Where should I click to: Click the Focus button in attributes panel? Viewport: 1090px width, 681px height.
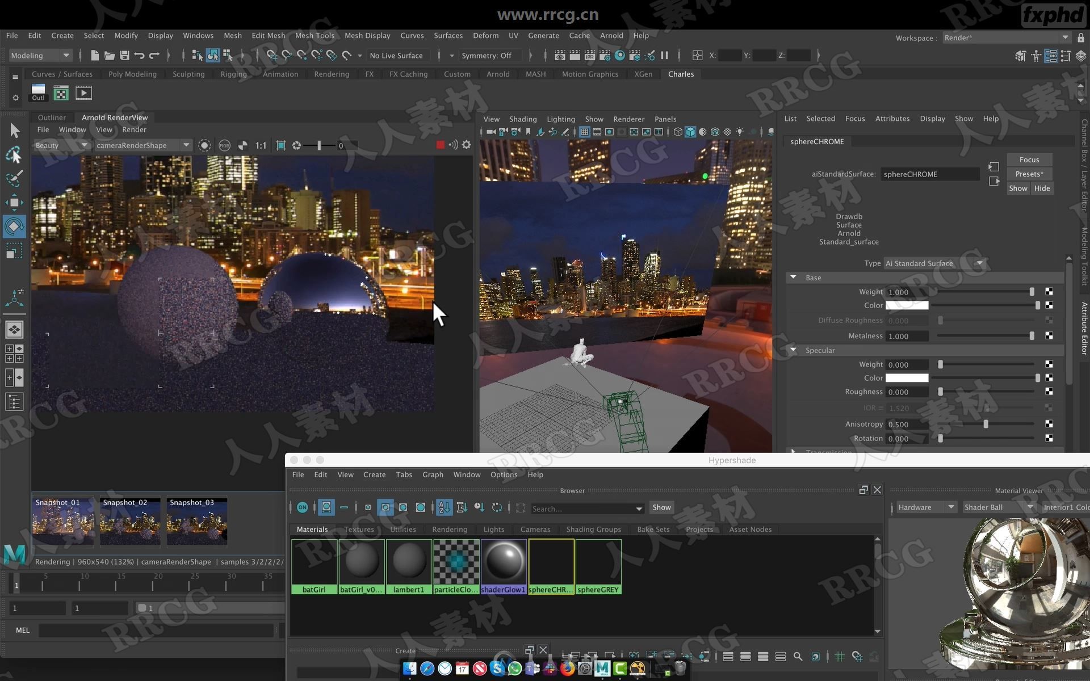tap(1030, 159)
